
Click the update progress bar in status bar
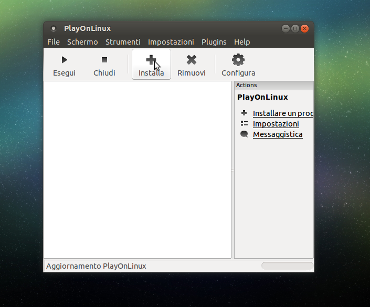click(287, 266)
